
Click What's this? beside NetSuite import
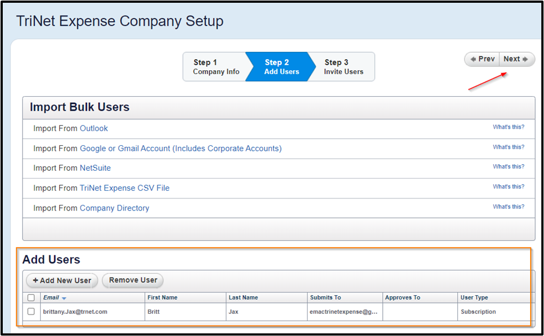tap(508, 166)
